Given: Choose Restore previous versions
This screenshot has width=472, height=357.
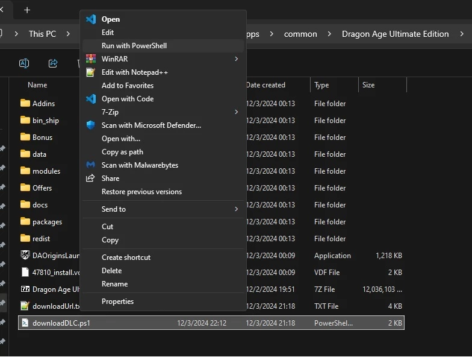Looking at the screenshot, I should [163, 192].
